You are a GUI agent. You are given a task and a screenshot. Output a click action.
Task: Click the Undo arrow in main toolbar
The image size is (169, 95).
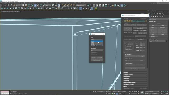pyautogui.click(x=2, y=6)
